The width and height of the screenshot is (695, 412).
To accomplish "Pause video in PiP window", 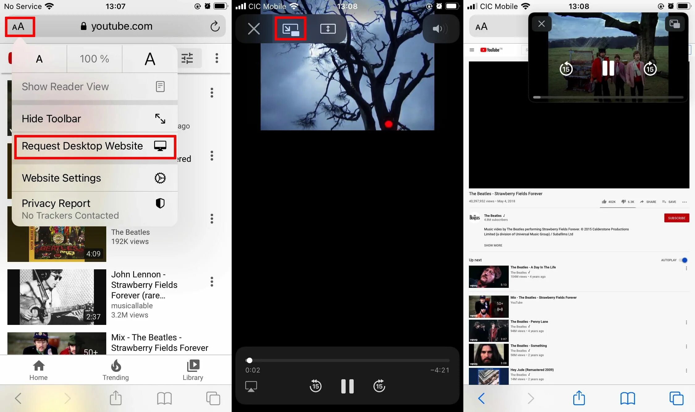I will [608, 68].
